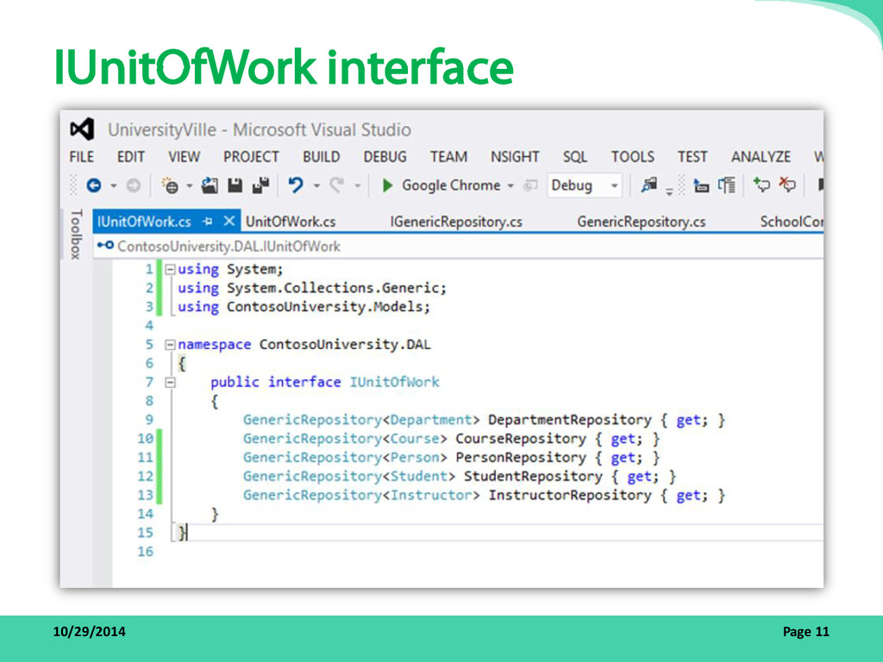Switch to the GenericRepository.cs tab
883x662 pixels.
[x=642, y=222]
